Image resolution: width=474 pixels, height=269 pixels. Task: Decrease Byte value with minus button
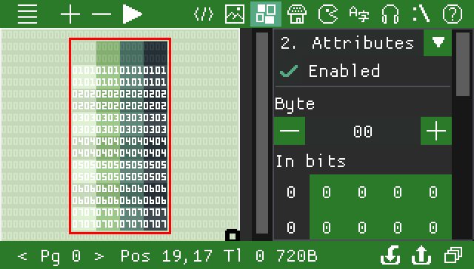(290, 131)
